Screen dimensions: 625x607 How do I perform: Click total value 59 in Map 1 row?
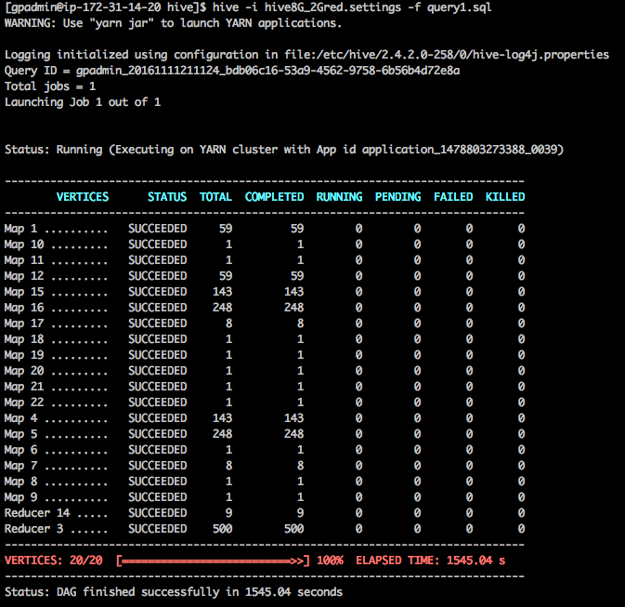click(226, 229)
